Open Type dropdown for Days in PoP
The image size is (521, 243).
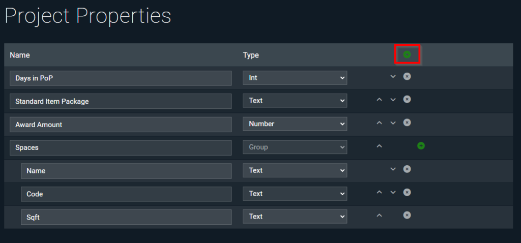[x=295, y=78]
